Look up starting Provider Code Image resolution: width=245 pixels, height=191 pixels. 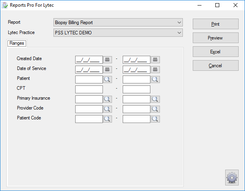pos(107,109)
